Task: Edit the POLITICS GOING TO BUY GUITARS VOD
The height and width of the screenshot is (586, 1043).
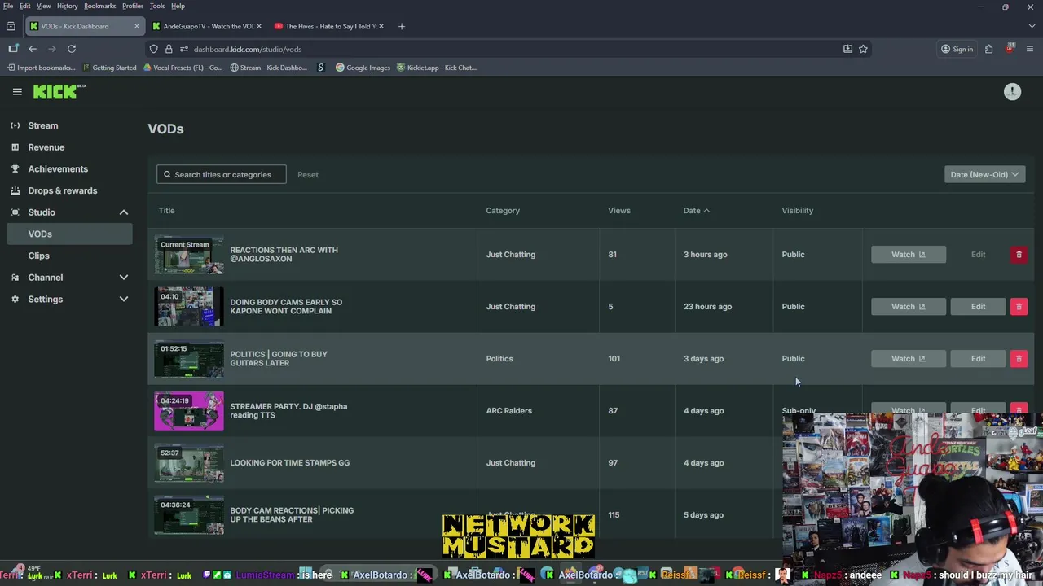Action: tap(978, 359)
